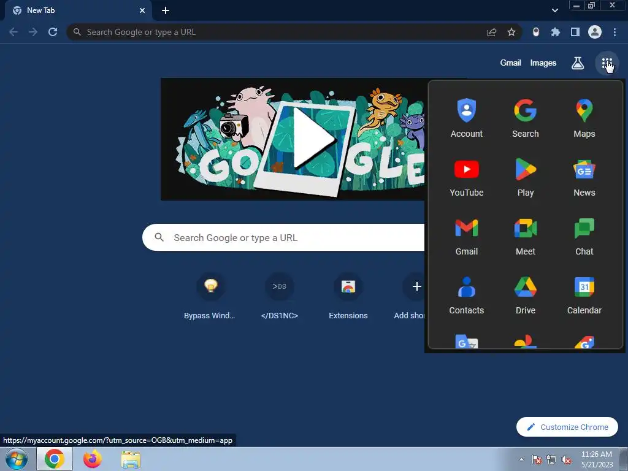The width and height of the screenshot is (628, 471).
Task: Open the Gmail app icon in apps panel
Action: 467,236
